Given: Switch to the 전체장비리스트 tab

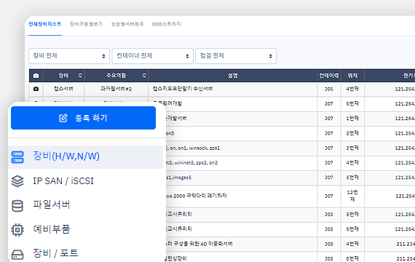Looking at the screenshot, I should pos(45,24).
